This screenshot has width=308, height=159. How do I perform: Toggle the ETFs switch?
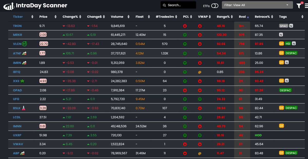coord(215,6)
